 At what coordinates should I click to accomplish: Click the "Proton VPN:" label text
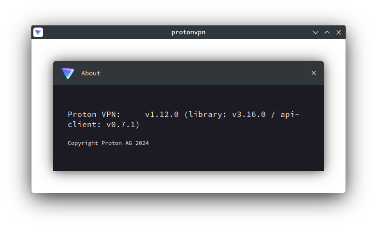click(x=94, y=114)
